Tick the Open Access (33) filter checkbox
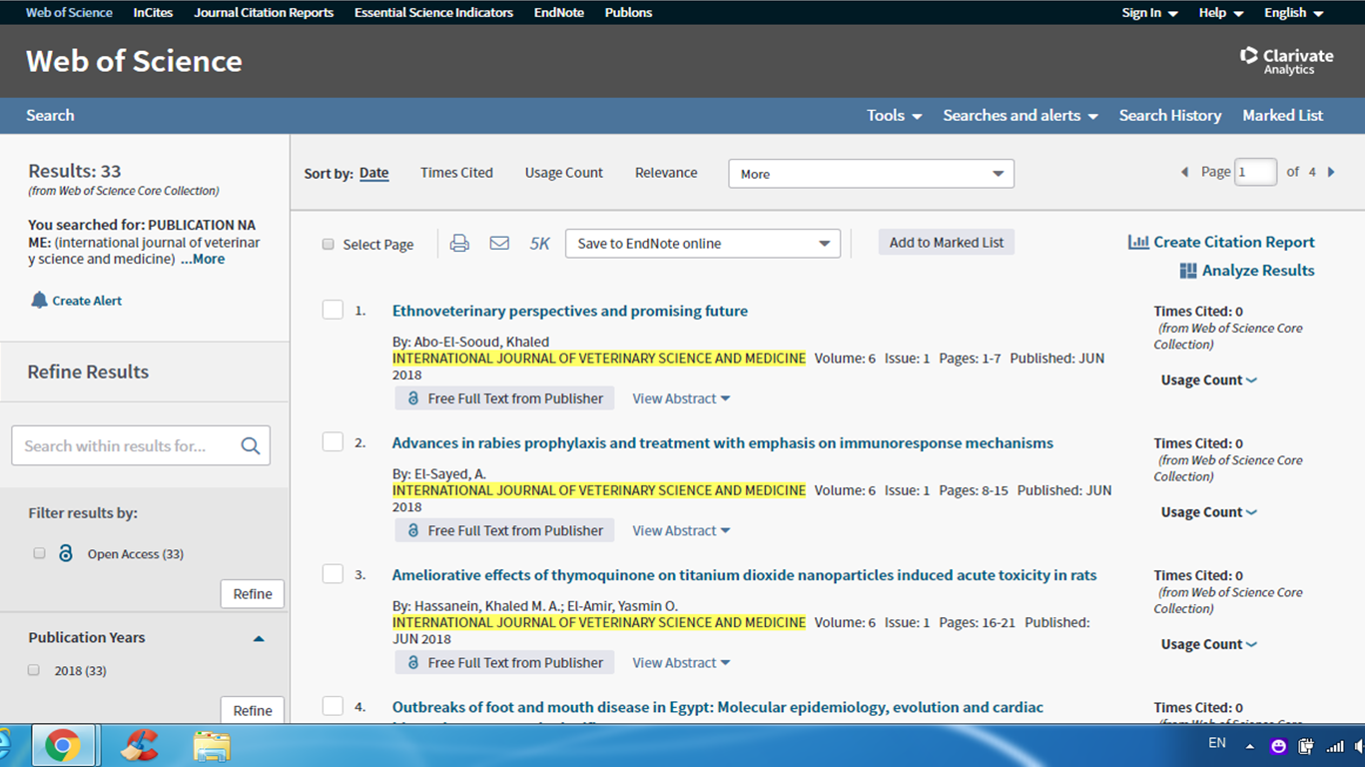This screenshot has width=1365, height=767. tap(40, 553)
